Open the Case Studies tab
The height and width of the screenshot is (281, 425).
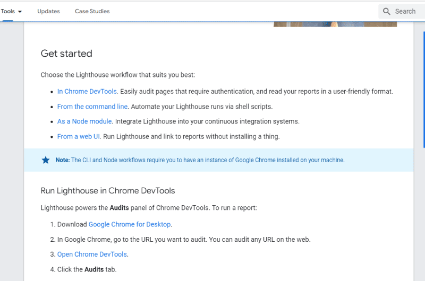[x=92, y=11]
